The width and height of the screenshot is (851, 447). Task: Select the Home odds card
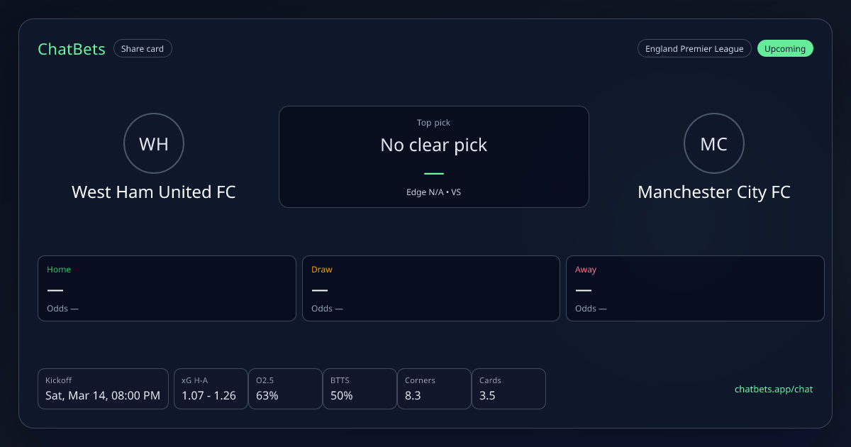coord(167,288)
